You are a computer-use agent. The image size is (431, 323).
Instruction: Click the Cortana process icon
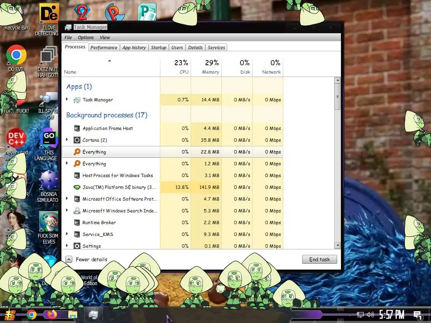point(77,140)
